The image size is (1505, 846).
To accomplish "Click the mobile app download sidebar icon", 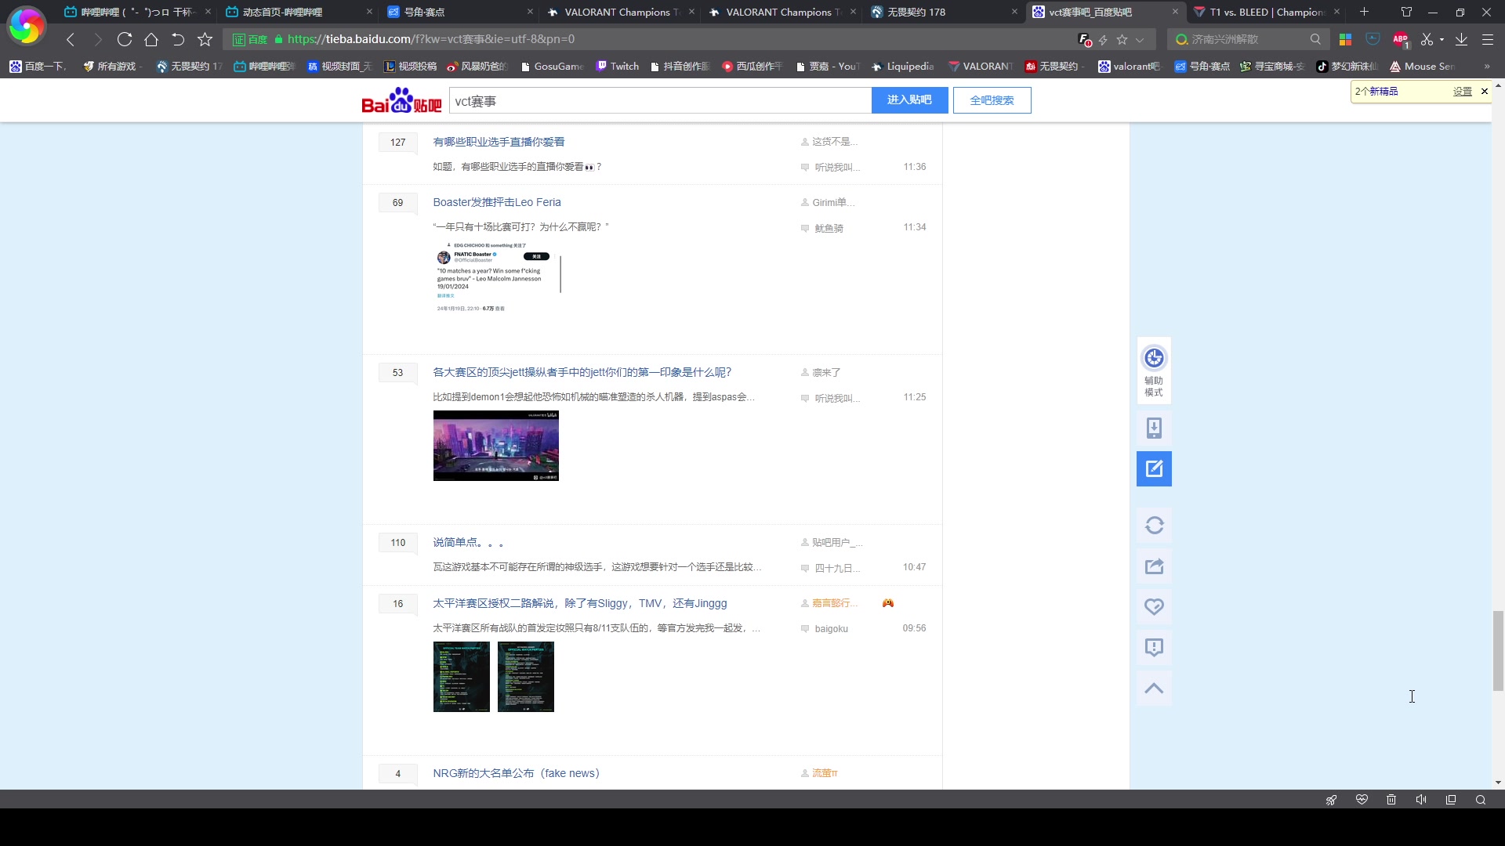I will pos(1154,428).
